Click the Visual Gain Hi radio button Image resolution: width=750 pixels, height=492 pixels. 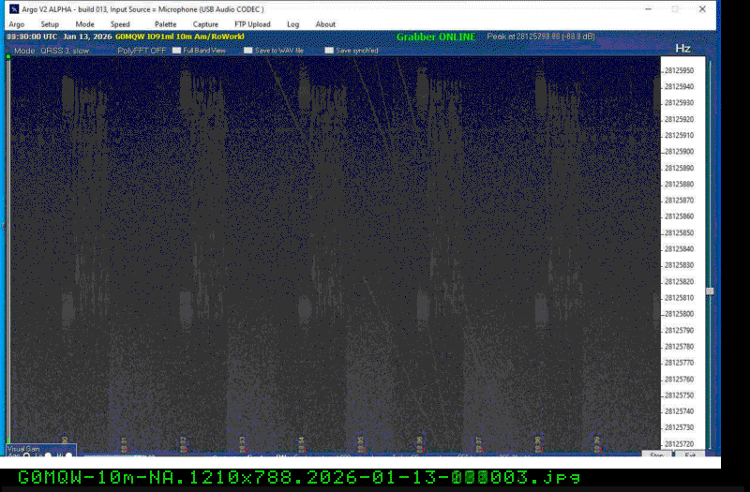(68, 456)
